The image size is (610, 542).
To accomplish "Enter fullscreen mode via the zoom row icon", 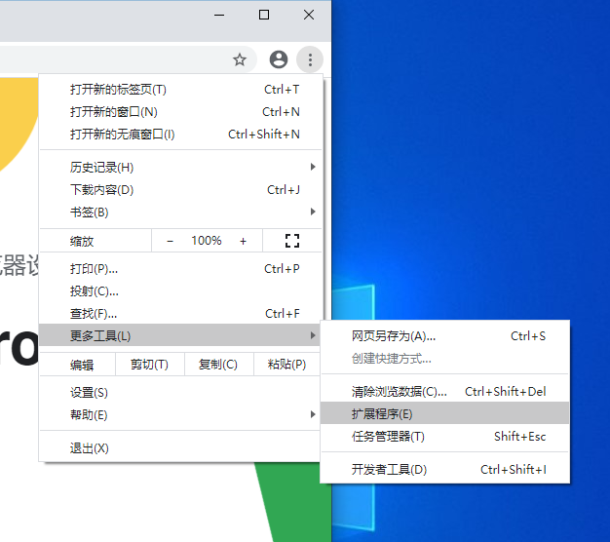I will (292, 241).
